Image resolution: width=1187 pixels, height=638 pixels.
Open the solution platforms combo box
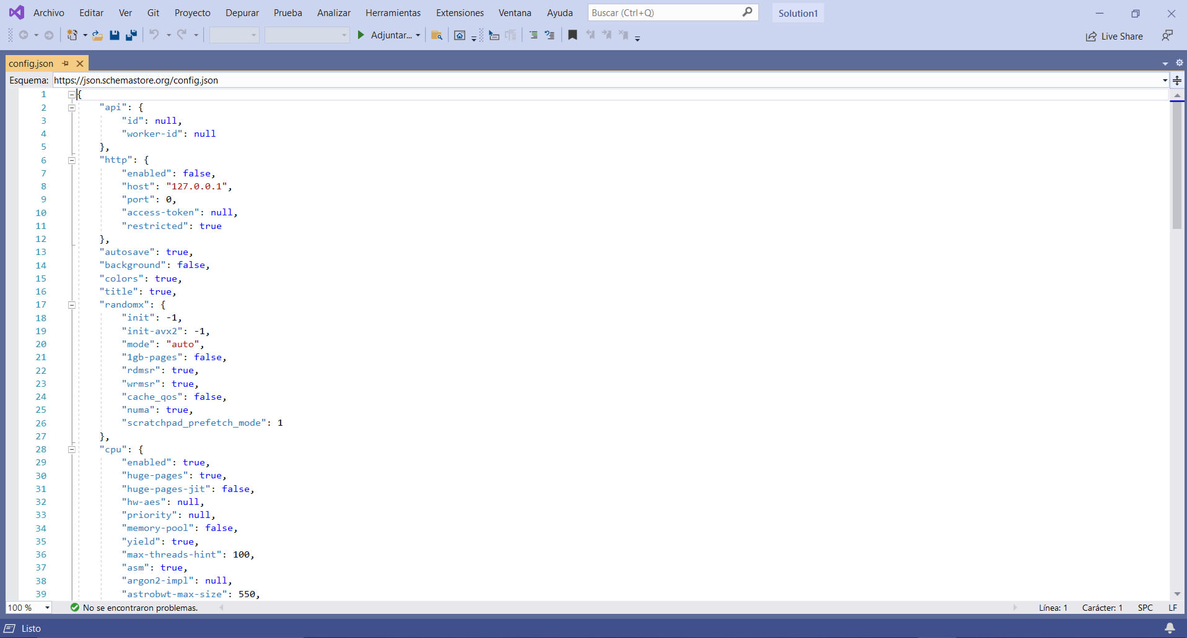pos(307,35)
